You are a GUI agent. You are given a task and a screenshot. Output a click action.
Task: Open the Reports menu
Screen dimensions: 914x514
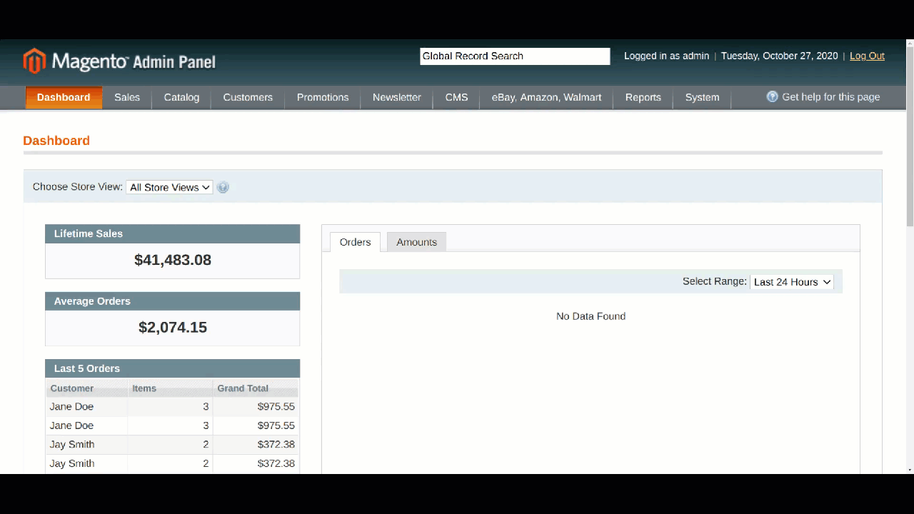643,98
